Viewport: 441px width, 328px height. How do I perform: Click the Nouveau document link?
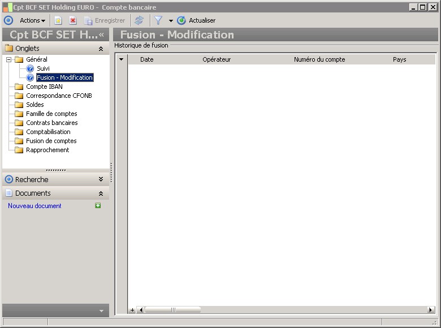tap(34, 206)
